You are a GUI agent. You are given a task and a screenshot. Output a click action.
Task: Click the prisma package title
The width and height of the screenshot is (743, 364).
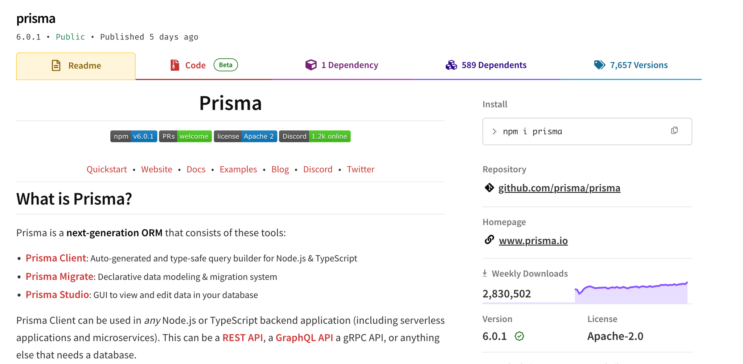(x=36, y=18)
